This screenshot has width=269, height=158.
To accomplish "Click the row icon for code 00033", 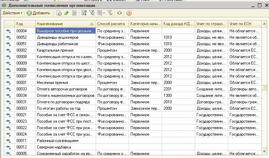I will click(x=8, y=89).
